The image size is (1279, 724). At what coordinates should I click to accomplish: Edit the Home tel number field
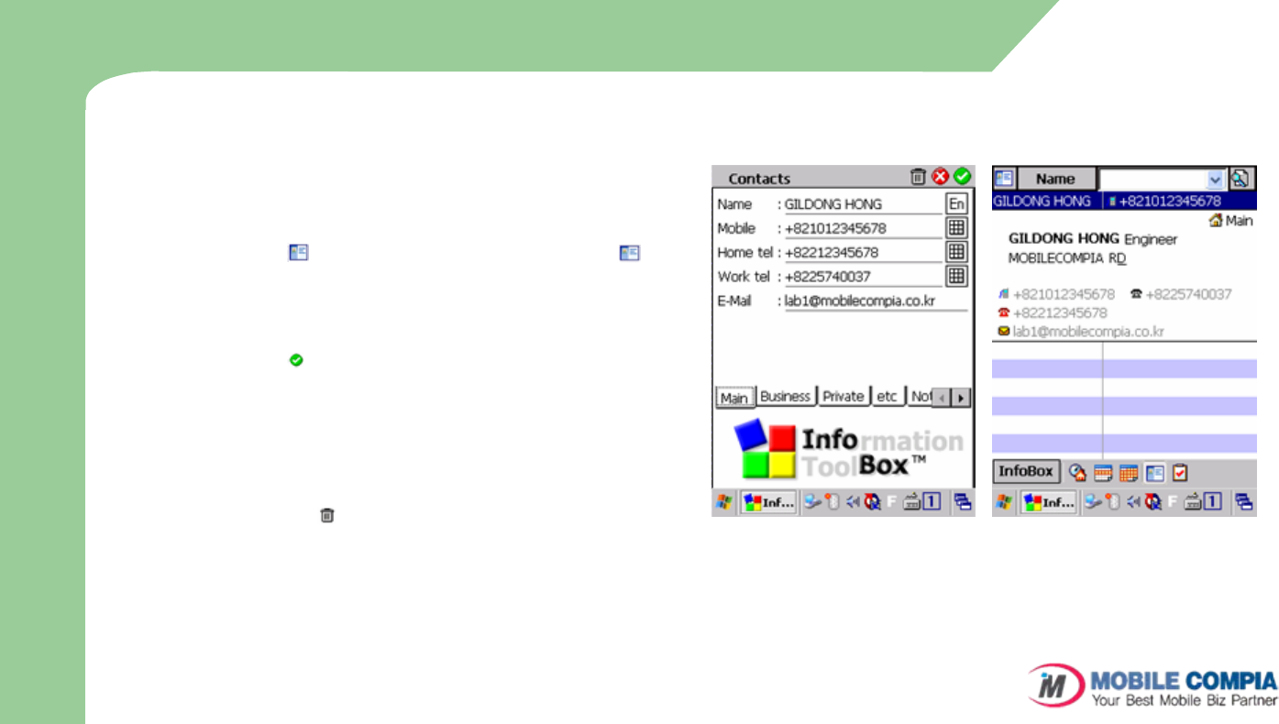(x=863, y=252)
